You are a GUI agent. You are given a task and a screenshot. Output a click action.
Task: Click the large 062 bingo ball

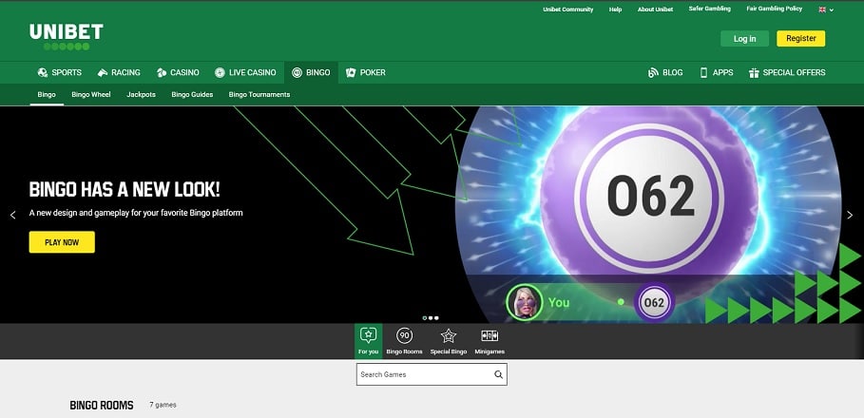[x=650, y=196]
